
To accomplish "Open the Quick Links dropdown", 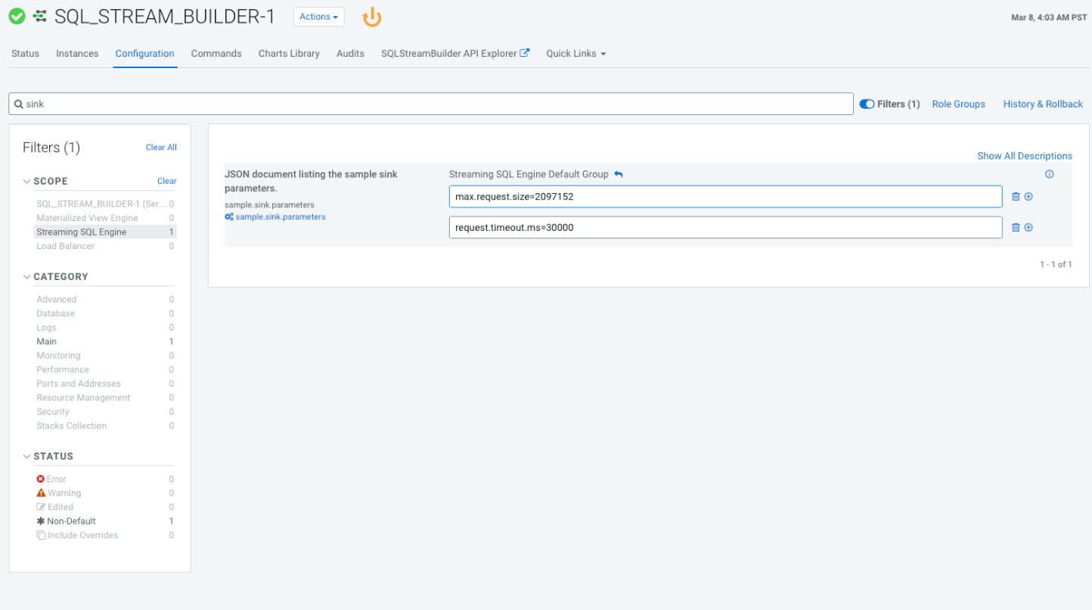I will (576, 54).
